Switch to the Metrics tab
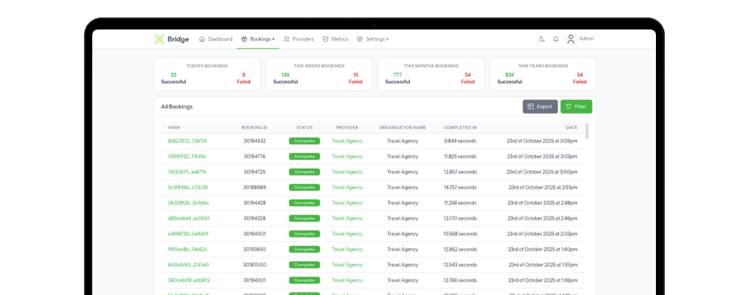 click(335, 39)
